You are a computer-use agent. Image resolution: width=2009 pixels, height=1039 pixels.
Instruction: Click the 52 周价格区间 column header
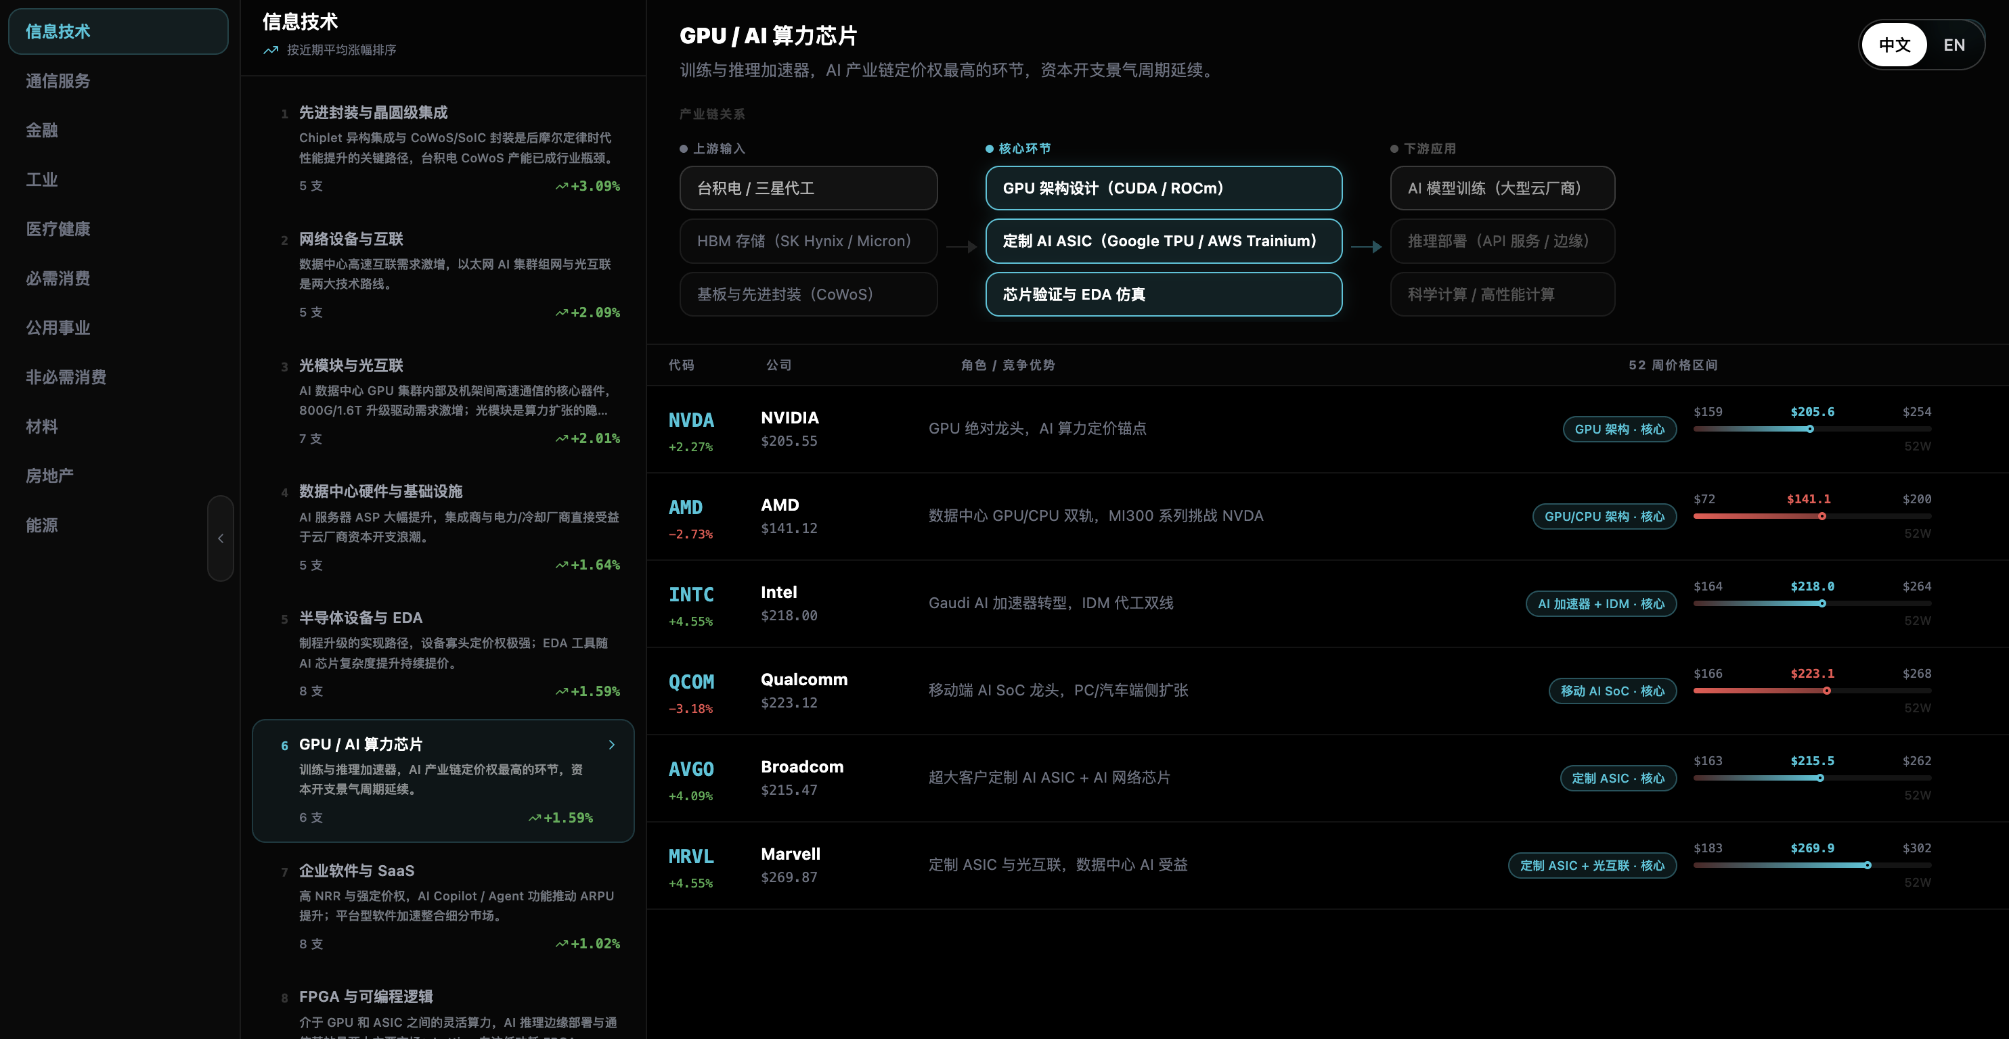point(1673,365)
